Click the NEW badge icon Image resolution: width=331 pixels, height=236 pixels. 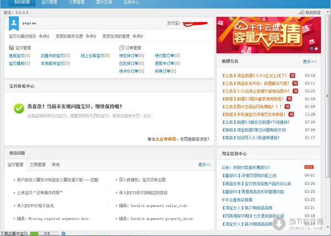[309, 167]
